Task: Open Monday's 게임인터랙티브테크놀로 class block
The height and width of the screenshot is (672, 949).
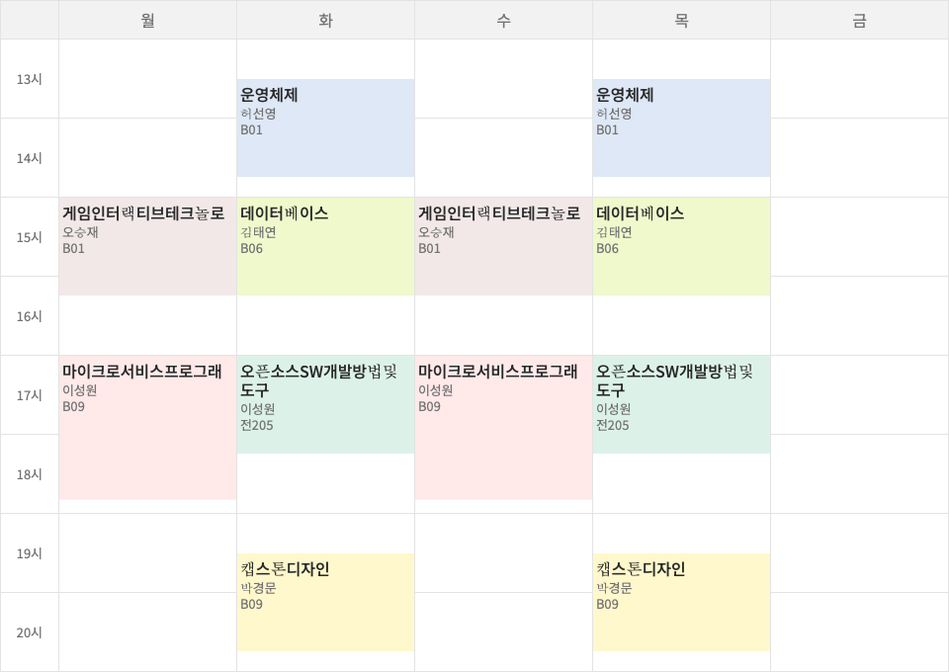Action: tap(147, 246)
